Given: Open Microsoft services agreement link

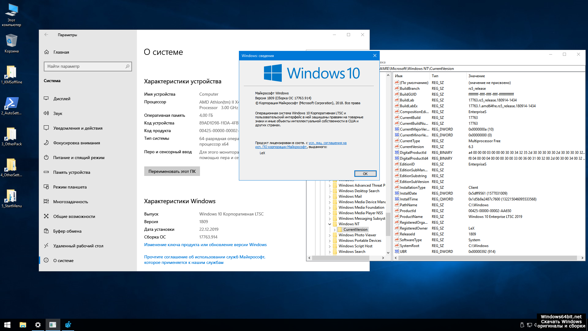Looking at the screenshot, I should pyautogui.click(x=205, y=260).
